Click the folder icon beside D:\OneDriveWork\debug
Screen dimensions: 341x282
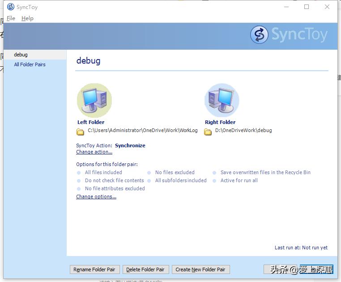click(x=208, y=131)
